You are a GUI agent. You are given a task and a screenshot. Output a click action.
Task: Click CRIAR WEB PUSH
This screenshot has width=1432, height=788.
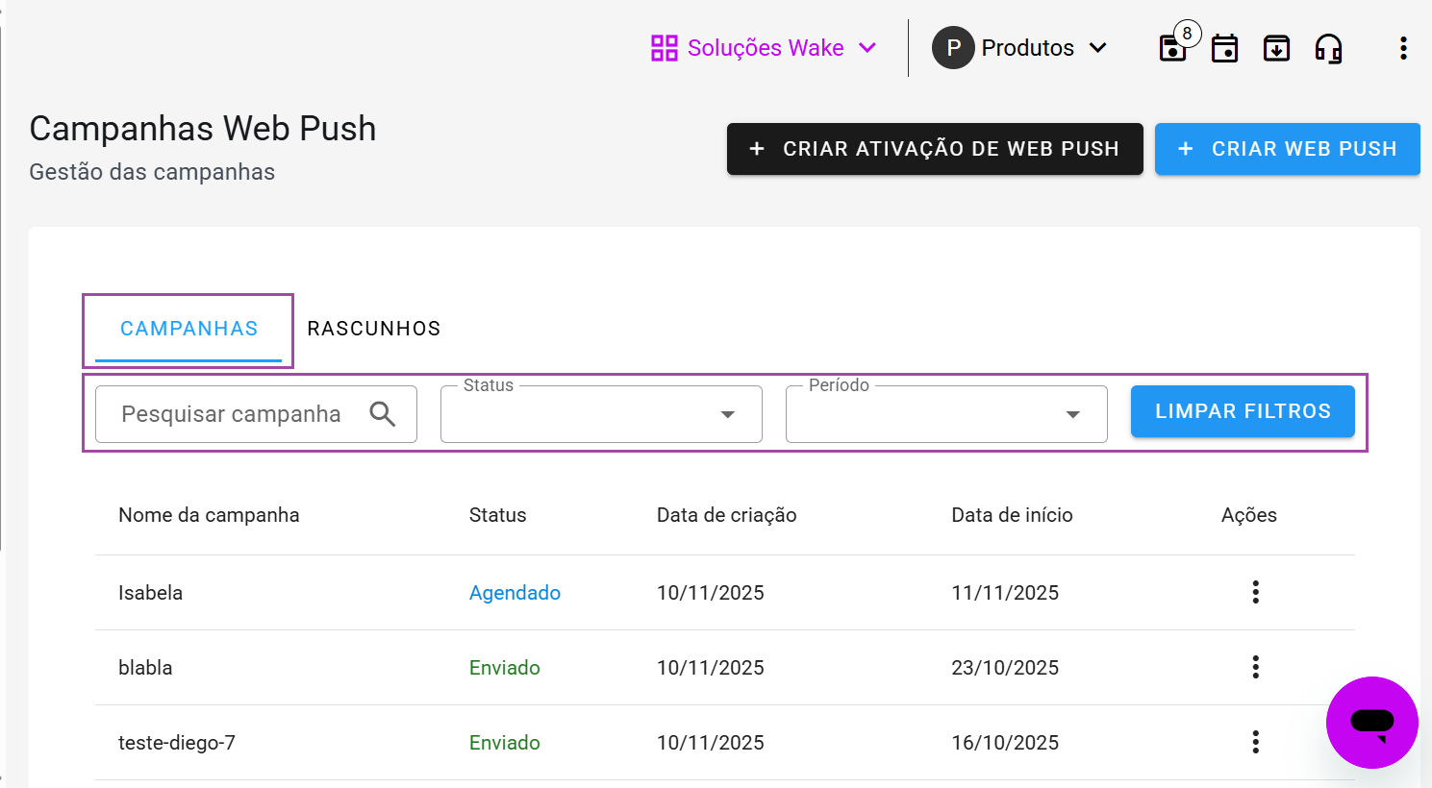[x=1287, y=149]
